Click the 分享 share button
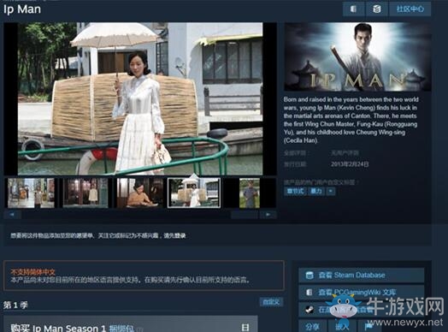 click(312, 326)
